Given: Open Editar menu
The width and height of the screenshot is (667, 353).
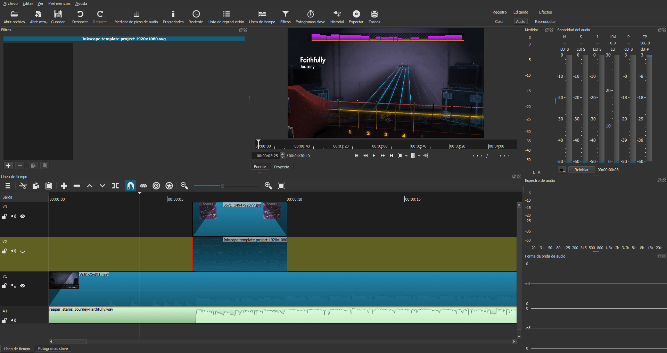Looking at the screenshot, I should [28, 3].
